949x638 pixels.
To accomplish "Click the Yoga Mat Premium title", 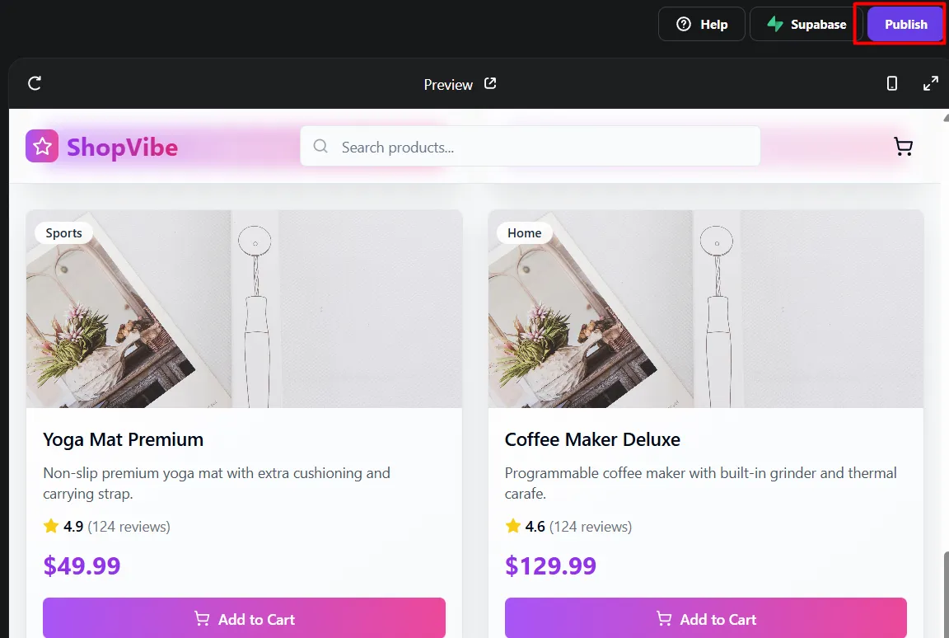I will point(124,439).
